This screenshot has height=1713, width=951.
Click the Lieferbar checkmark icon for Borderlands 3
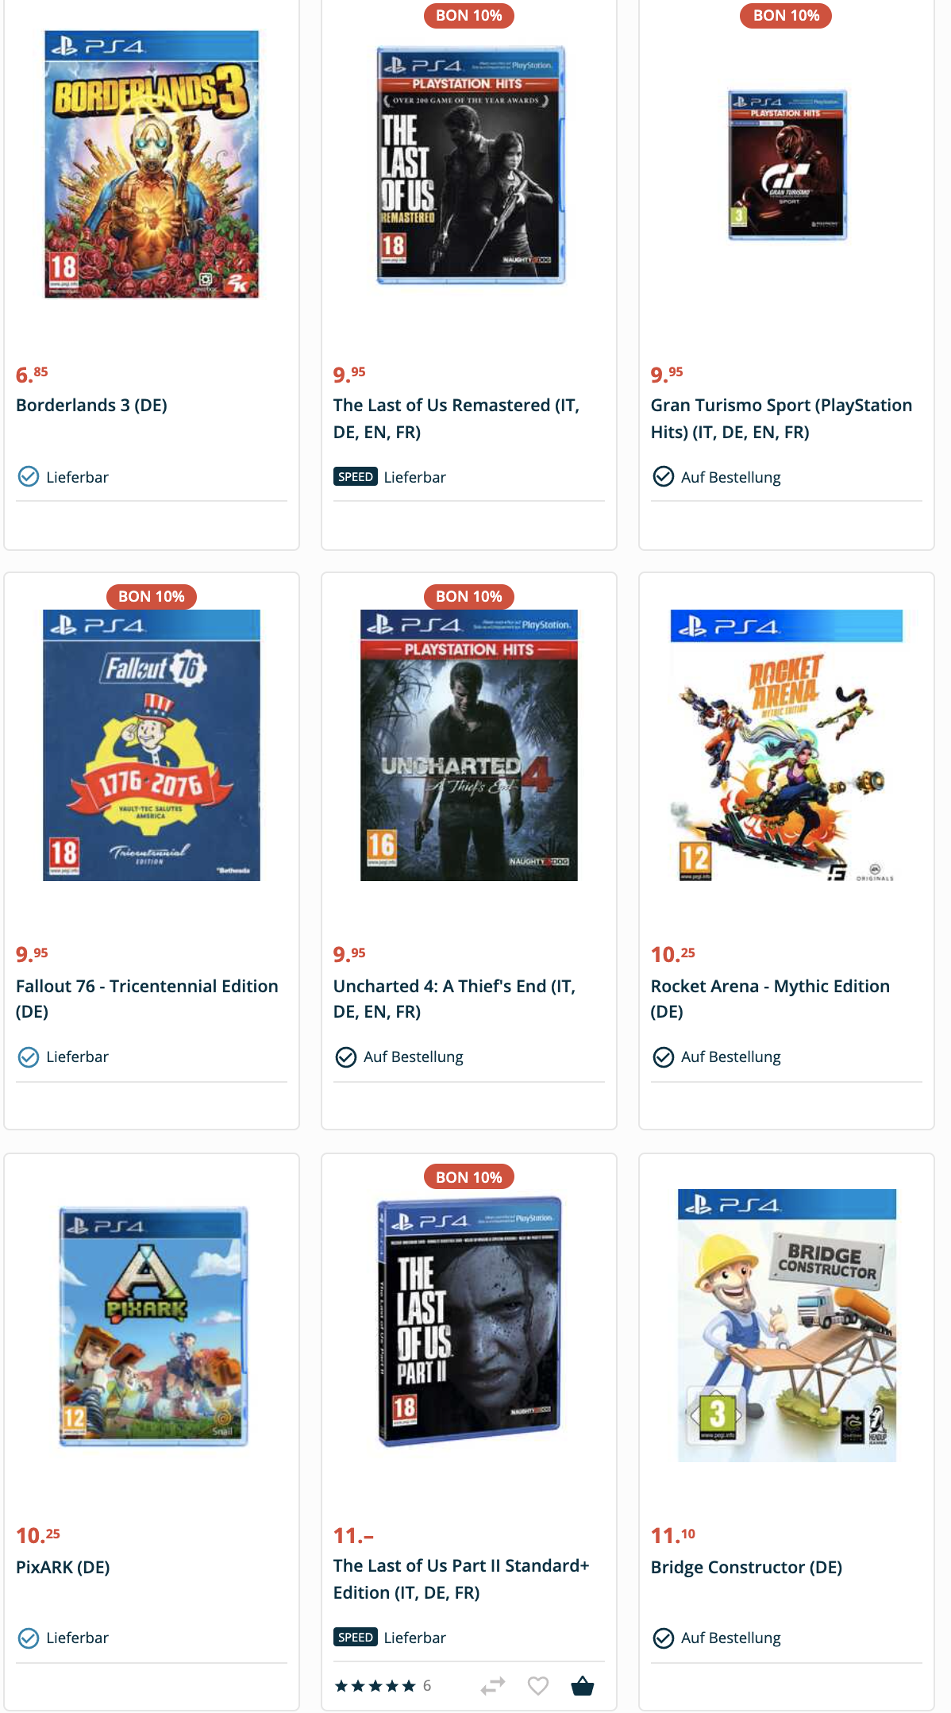[x=29, y=476]
